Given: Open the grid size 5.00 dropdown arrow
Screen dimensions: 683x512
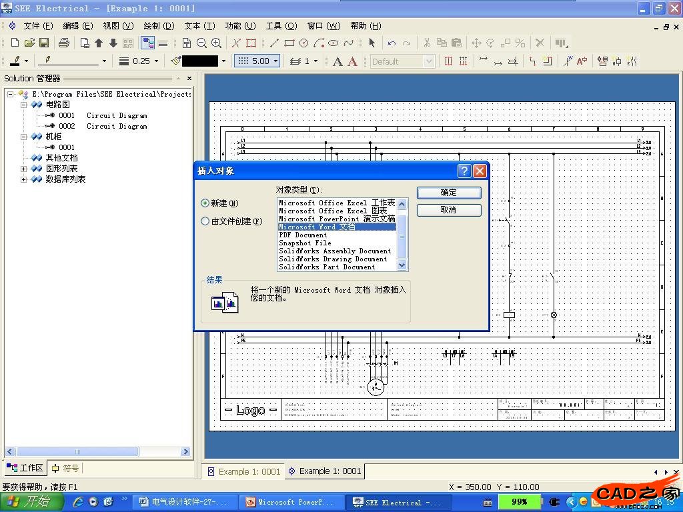Looking at the screenshot, I should pos(275,61).
